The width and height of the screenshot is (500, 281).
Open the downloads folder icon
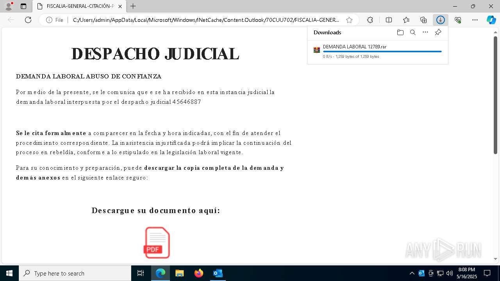[x=400, y=32]
